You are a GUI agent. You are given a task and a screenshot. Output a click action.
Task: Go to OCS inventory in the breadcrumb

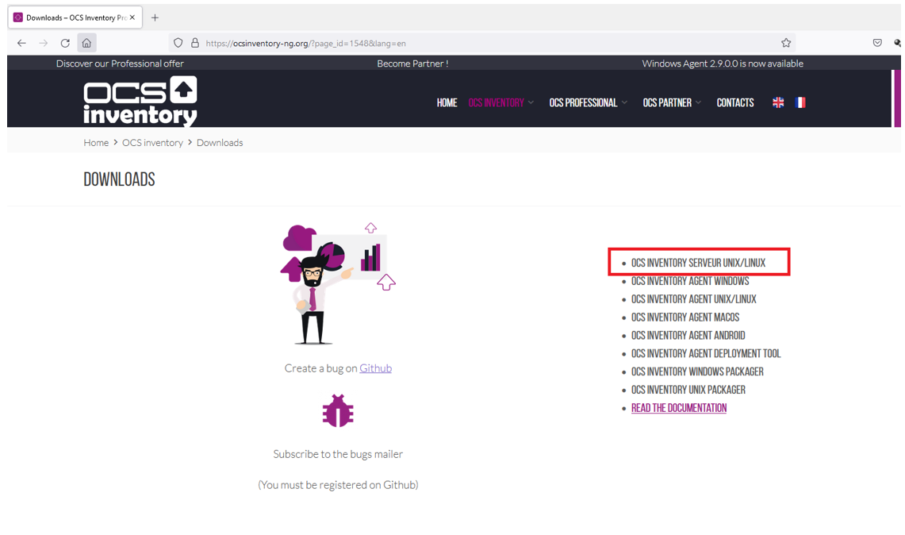pyautogui.click(x=152, y=143)
